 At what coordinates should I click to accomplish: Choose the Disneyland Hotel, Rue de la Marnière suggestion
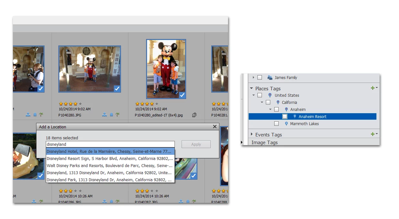pos(110,152)
